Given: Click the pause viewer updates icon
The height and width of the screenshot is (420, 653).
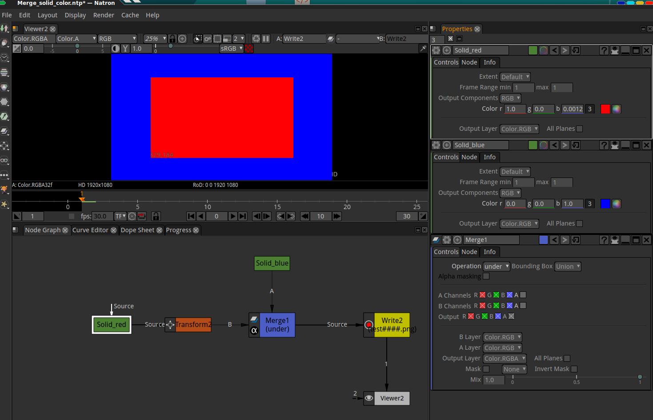Looking at the screenshot, I should [266, 39].
